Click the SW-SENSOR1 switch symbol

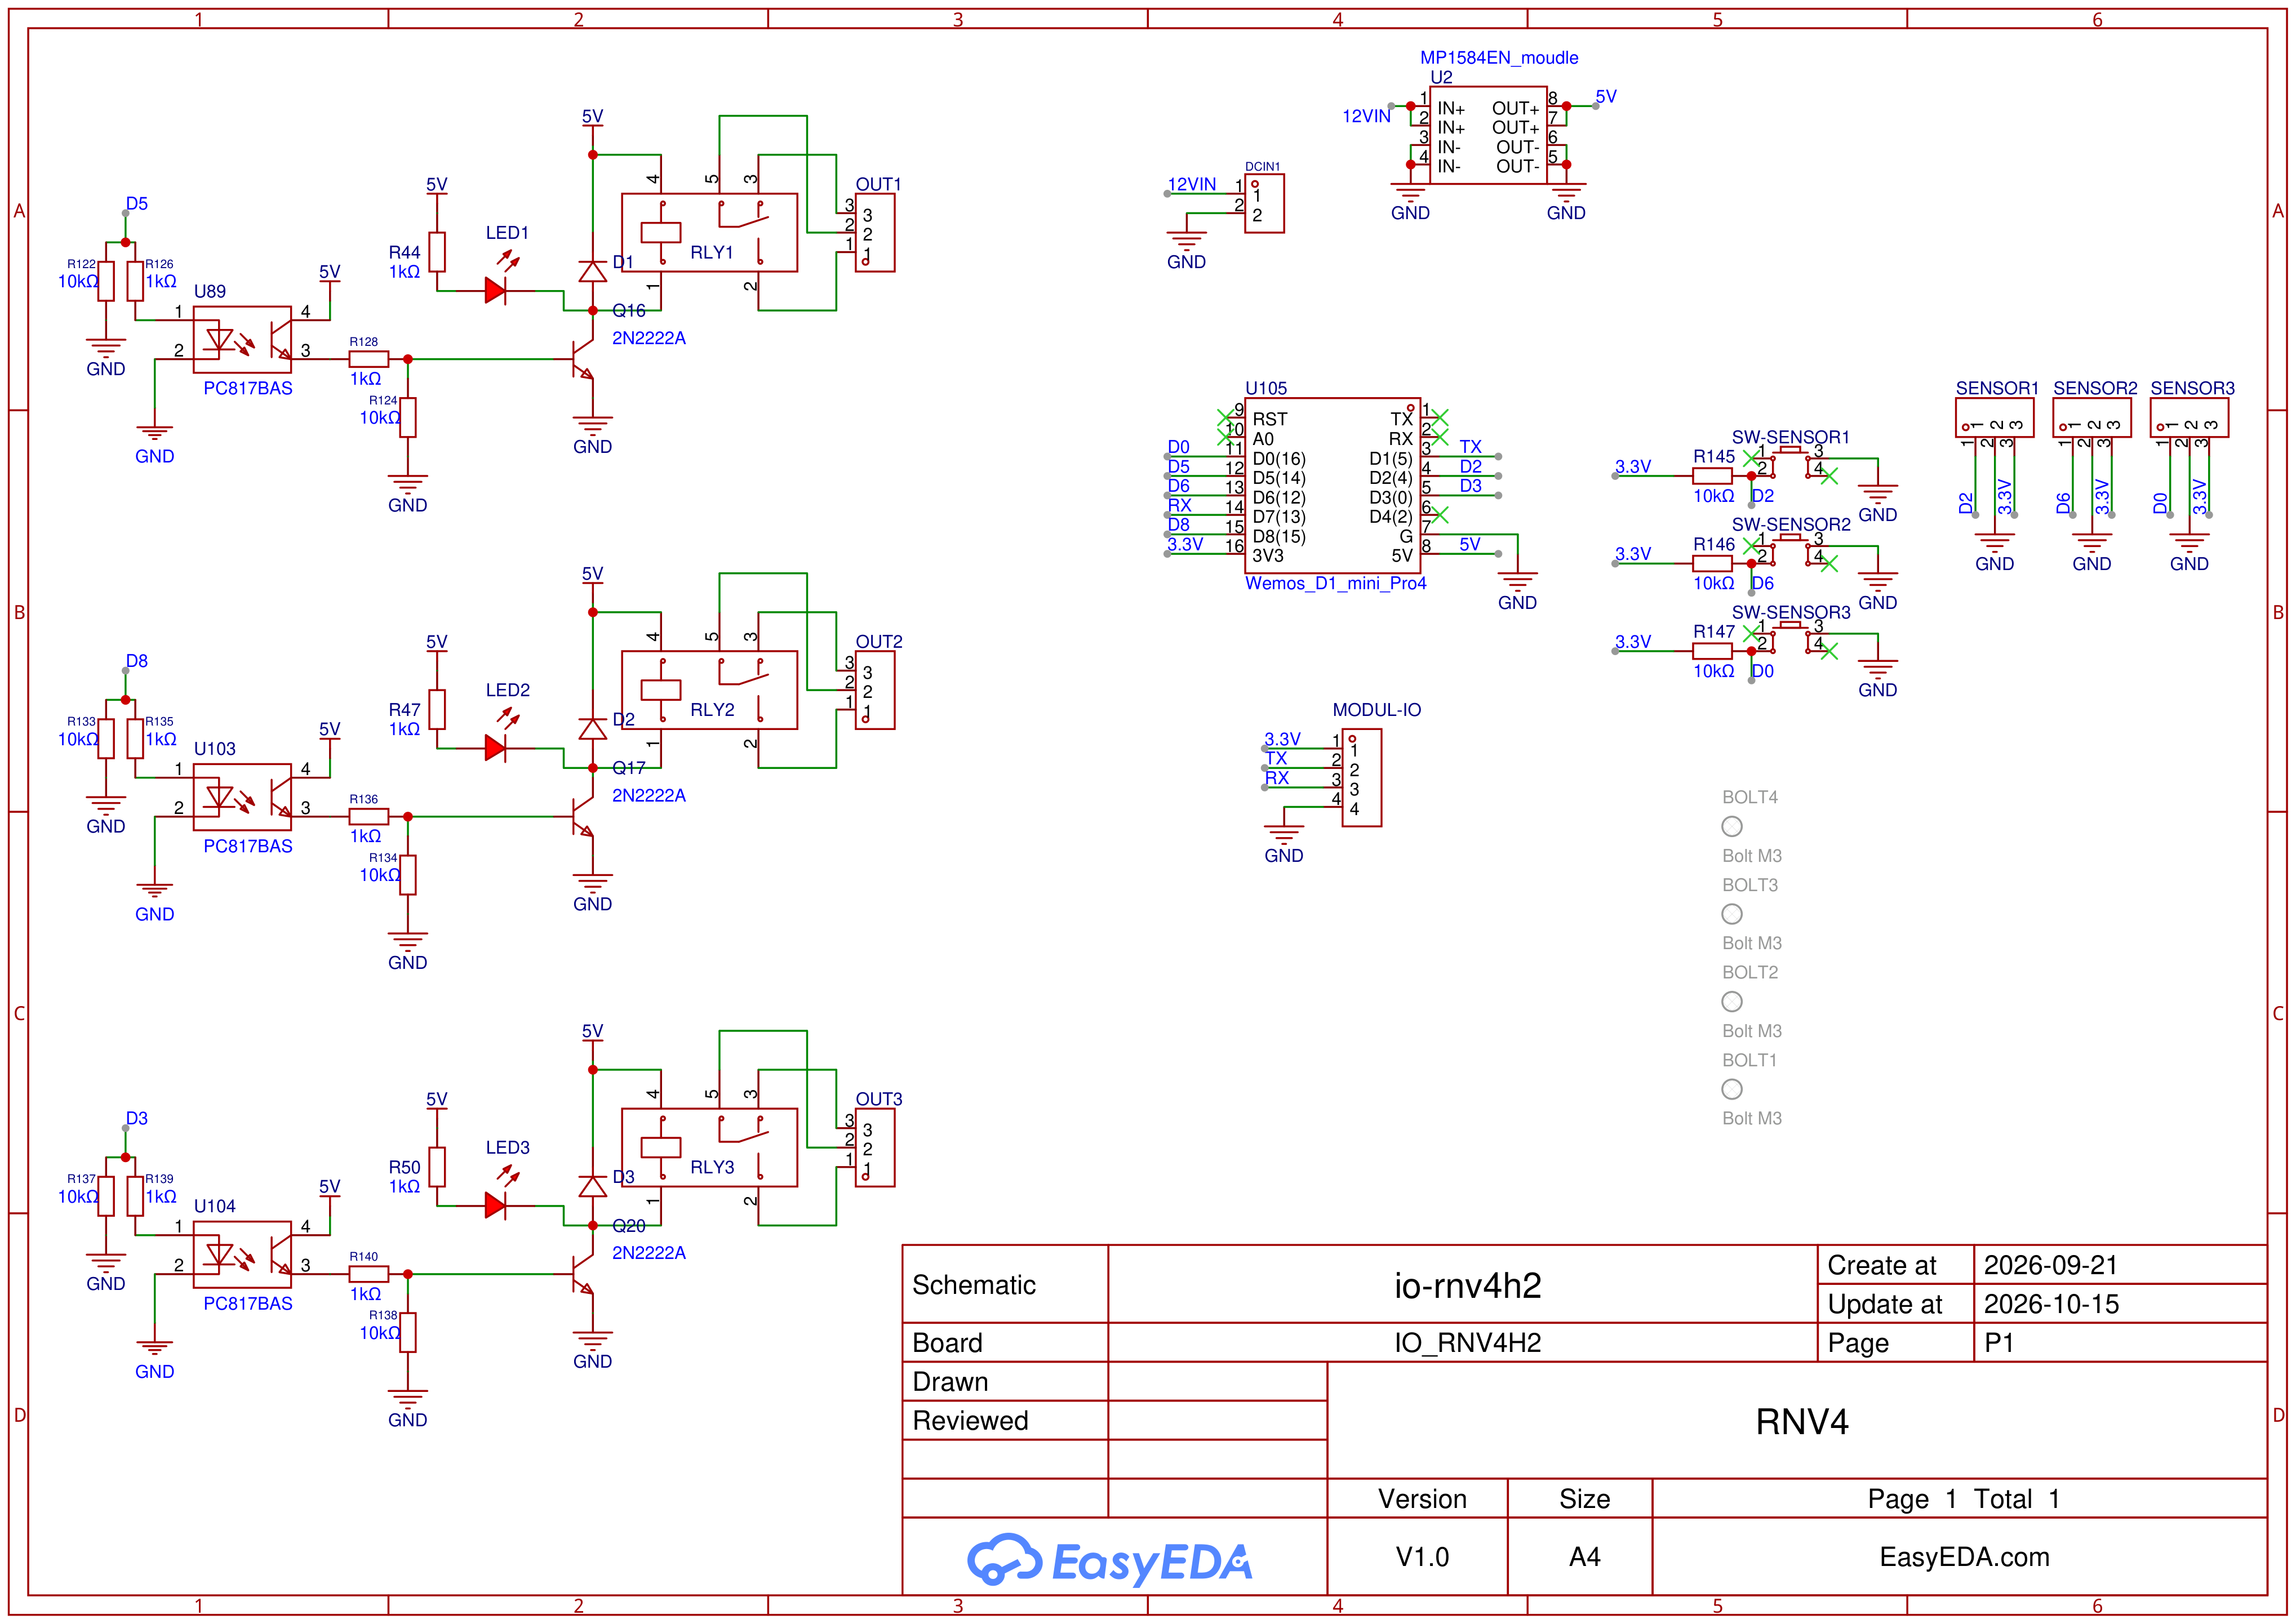(x=1790, y=462)
